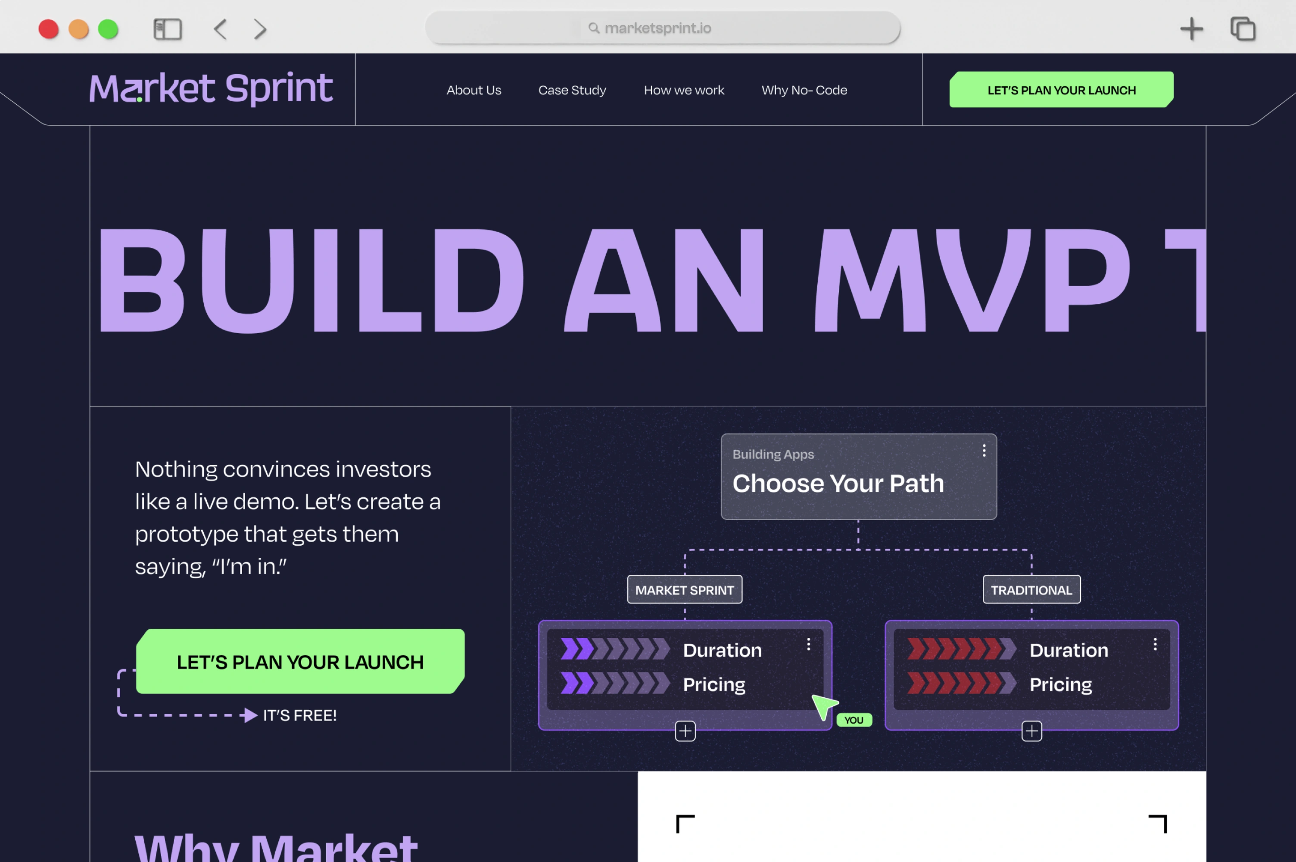Select the MARKET SPRINT path label
1296x862 pixels.
(x=685, y=590)
